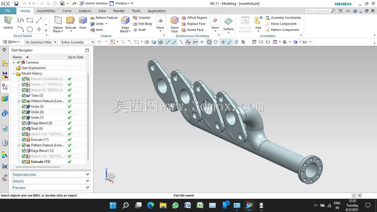Open the No Selection Filter dropdown
Viewport: 377px width, 212px height.
[41, 42]
